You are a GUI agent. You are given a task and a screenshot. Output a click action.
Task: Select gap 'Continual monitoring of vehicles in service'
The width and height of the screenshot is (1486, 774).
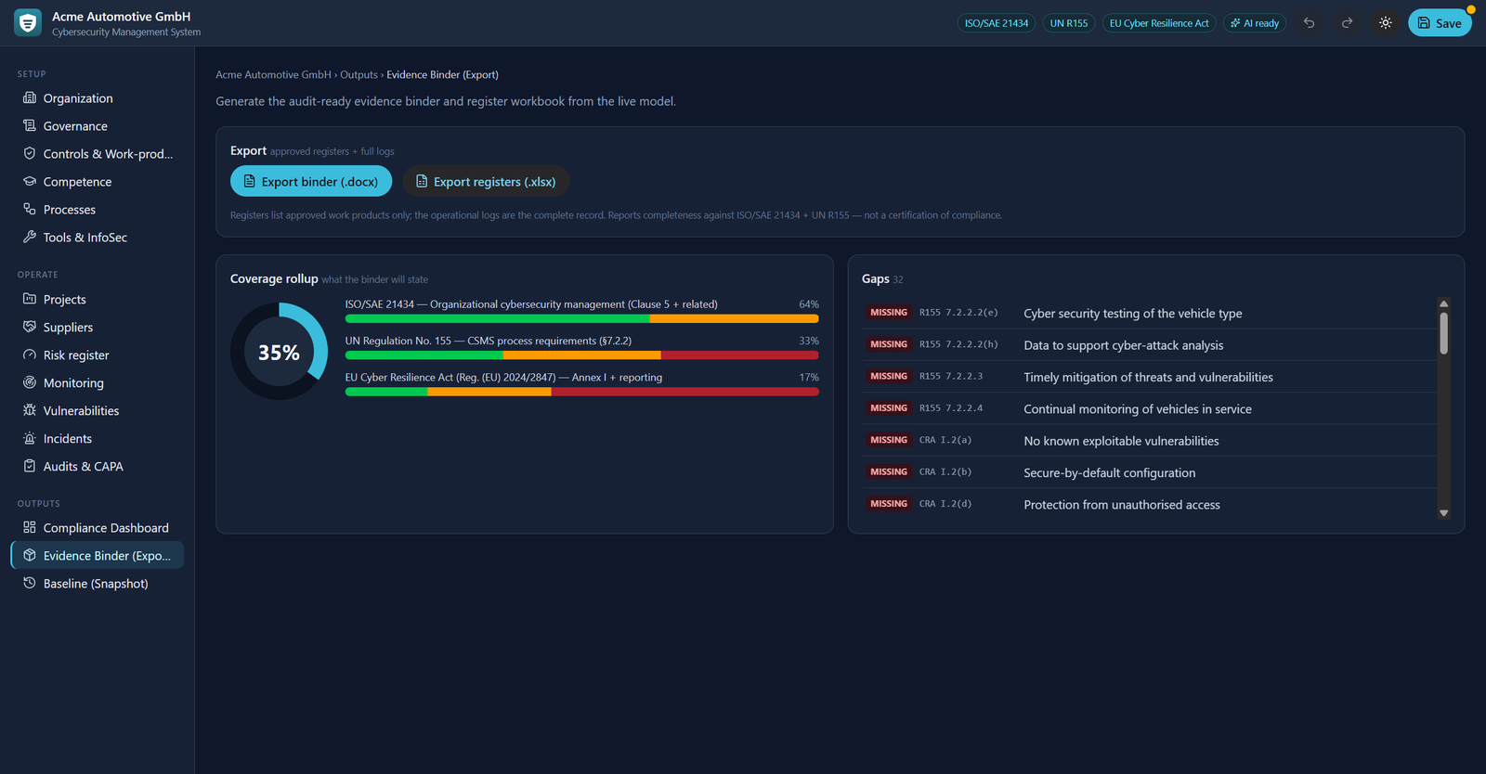click(x=1149, y=408)
